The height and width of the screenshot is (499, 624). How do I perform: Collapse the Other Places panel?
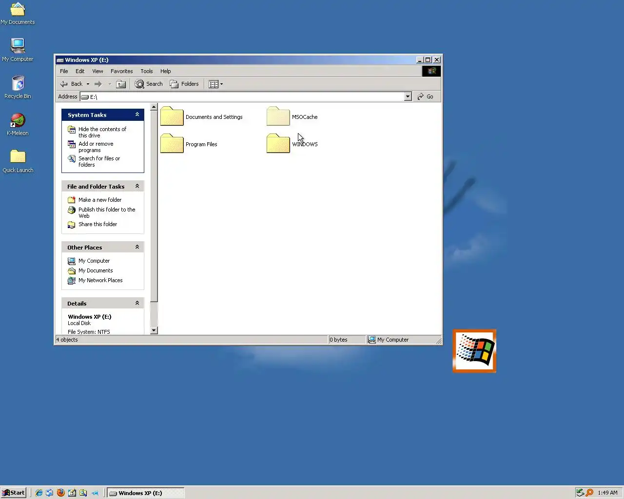coord(137,247)
